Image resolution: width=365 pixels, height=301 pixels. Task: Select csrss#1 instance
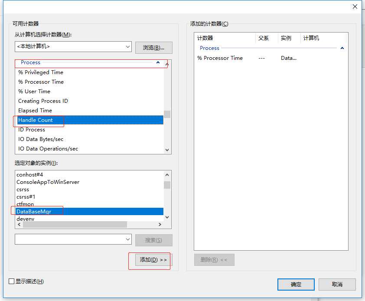[90, 197]
